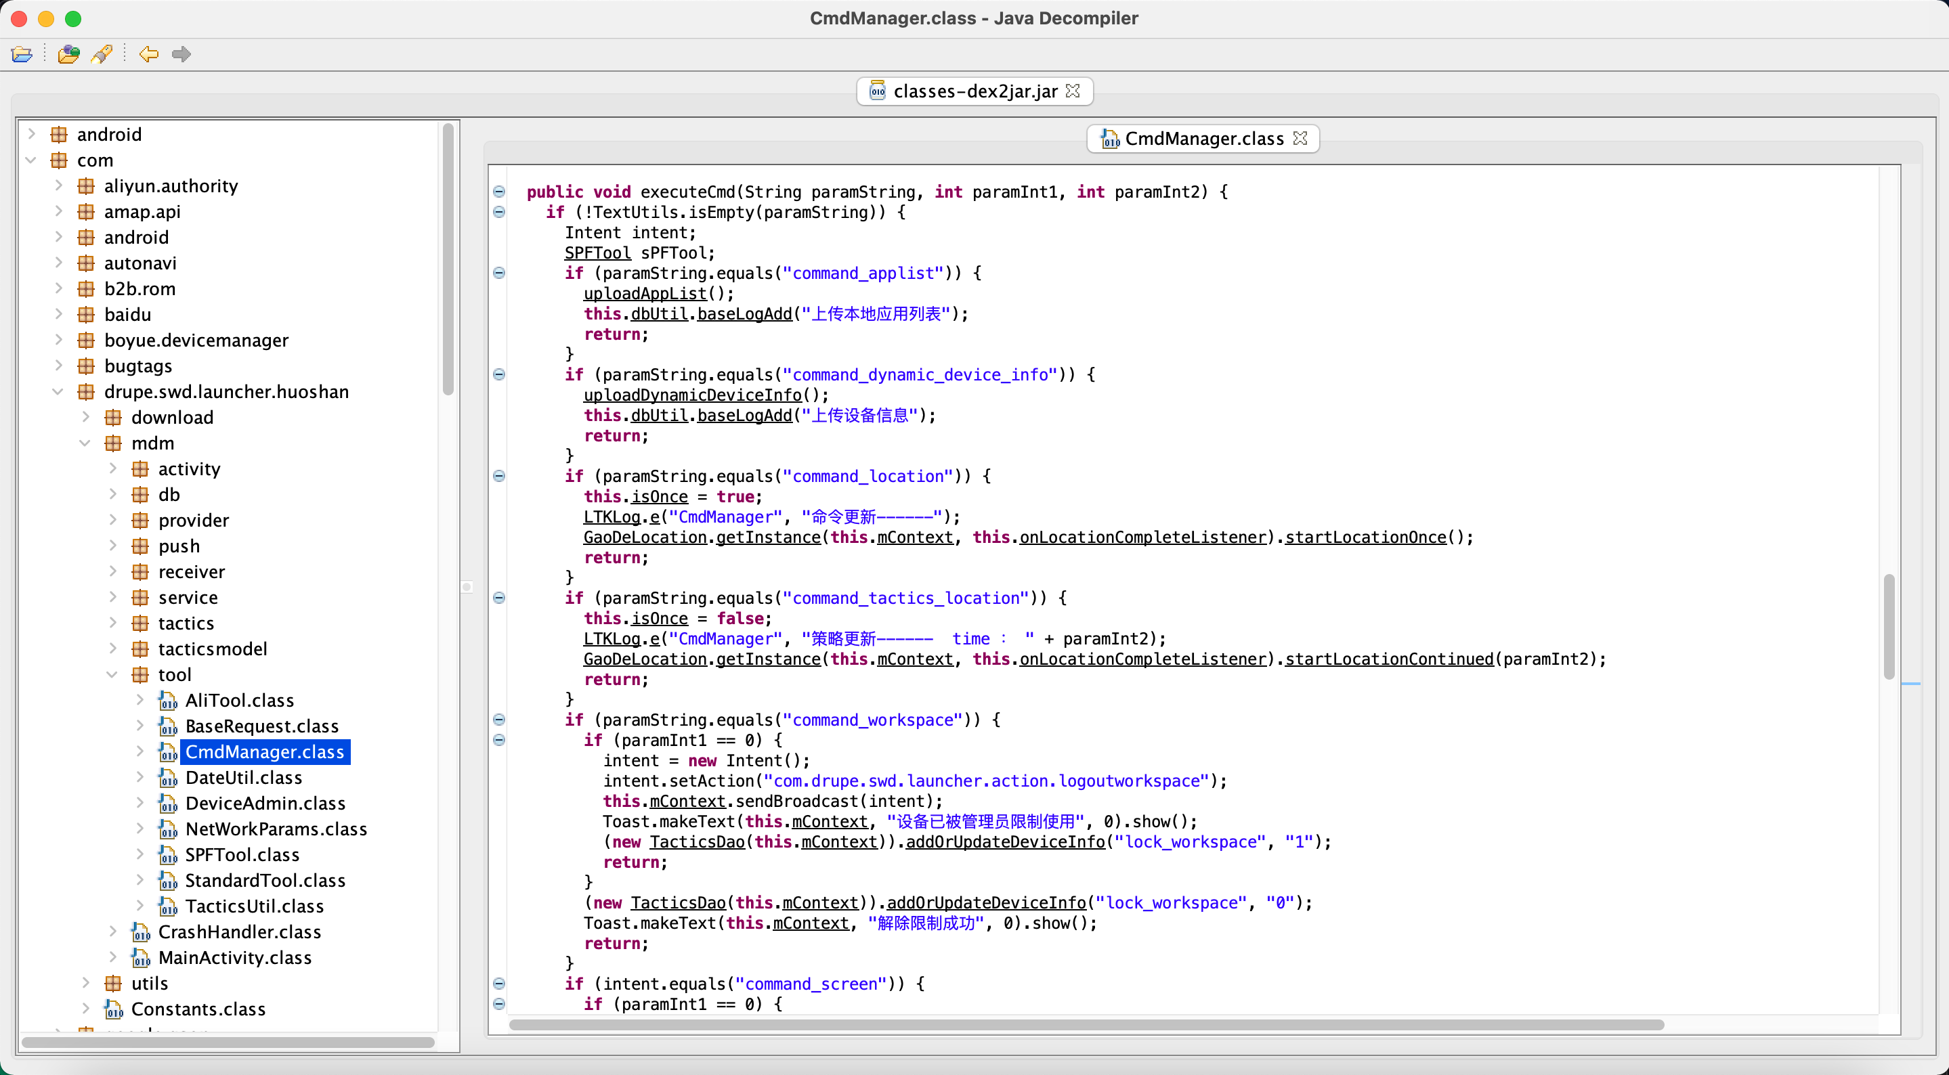Click the code editor horizontal scrollbar
Viewport: 1949px width, 1075px height.
(x=1086, y=1024)
